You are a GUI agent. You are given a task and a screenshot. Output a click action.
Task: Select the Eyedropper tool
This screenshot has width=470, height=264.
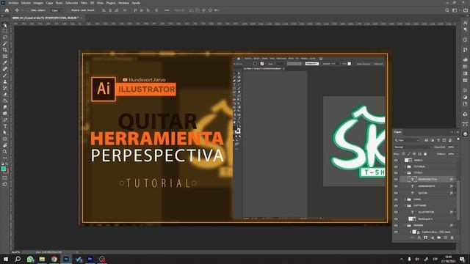(x=5, y=62)
